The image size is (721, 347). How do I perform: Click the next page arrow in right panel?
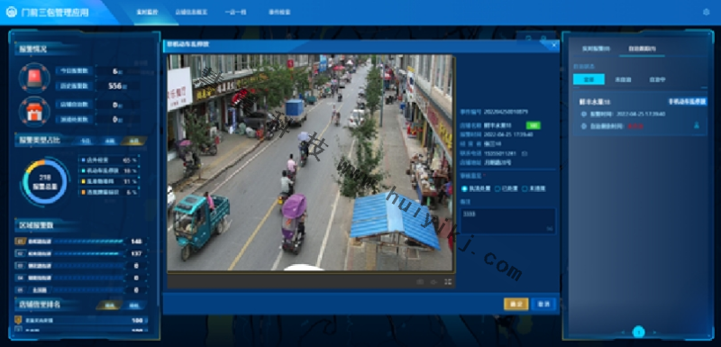pyautogui.click(x=655, y=332)
